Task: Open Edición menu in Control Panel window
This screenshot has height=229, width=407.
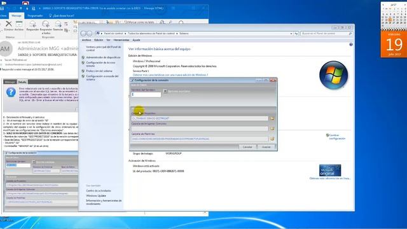Action: 99,40
